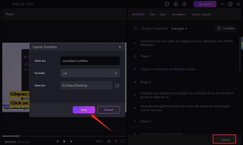This screenshot has width=243, height=145.
Task: Click the purple Export button in title bar
Action: 205,4
